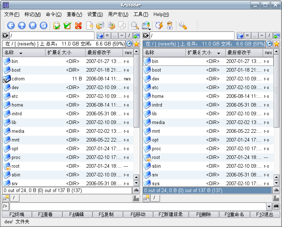Image resolution: width=282 pixels, height=227 pixels.
Task: Sort left panel by 最后修改于 column
Action: tap(104, 53)
